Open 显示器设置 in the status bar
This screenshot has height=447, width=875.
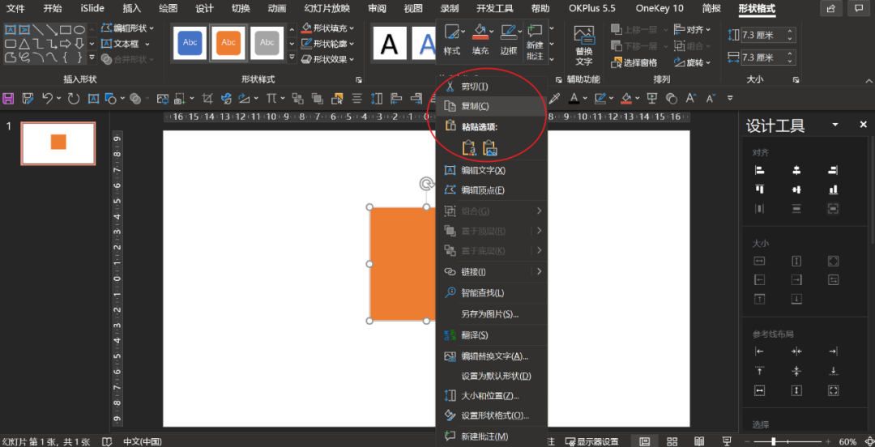coord(591,441)
